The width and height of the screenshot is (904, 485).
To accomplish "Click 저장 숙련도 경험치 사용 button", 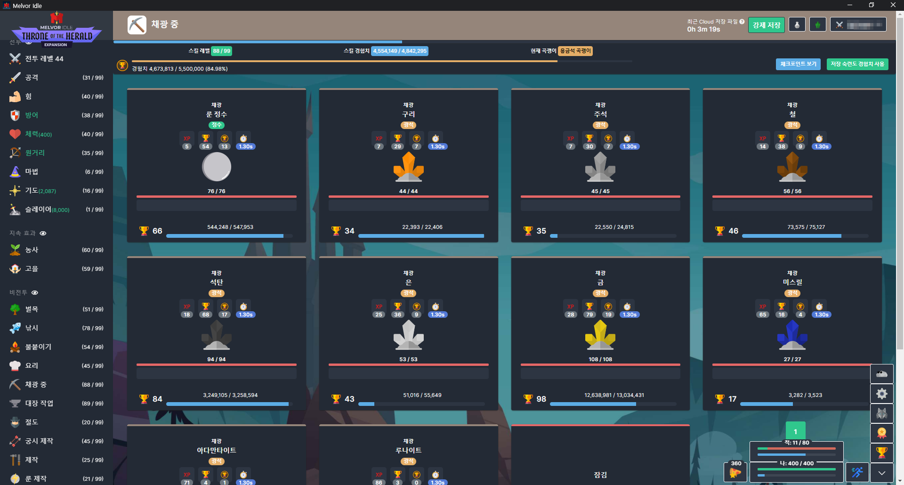I will 857,64.
